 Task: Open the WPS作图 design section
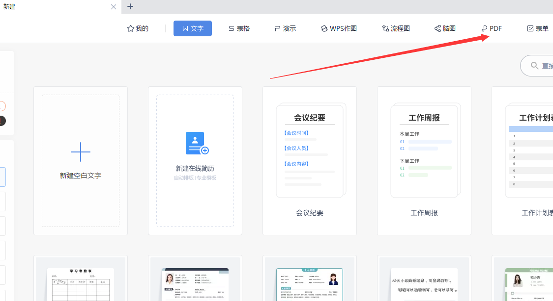coord(338,28)
